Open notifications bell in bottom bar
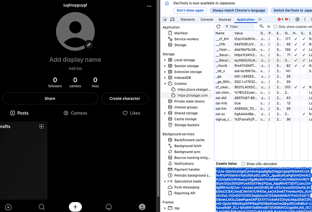312x212 pixels. tap(109, 207)
